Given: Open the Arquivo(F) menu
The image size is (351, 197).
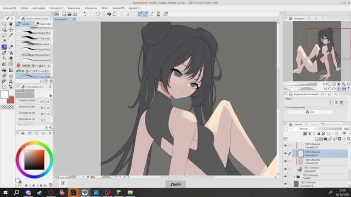Looking at the screenshot, I should pyautogui.click(x=9, y=8).
